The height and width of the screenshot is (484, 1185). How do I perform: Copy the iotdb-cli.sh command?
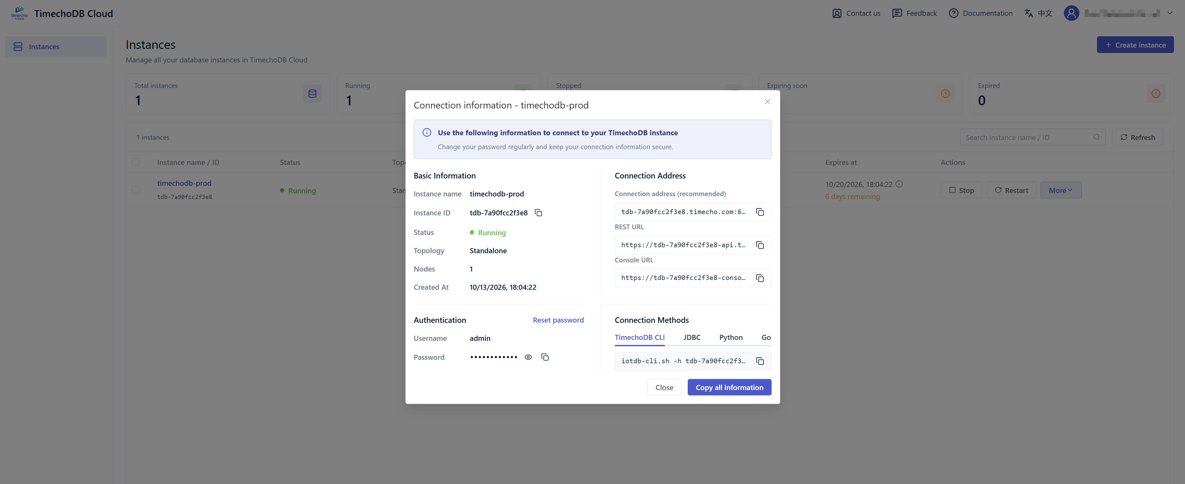coord(760,361)
